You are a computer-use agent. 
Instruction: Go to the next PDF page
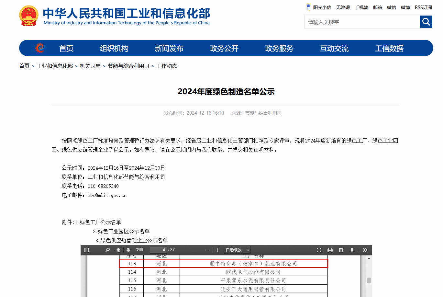[x=128, y=250]
